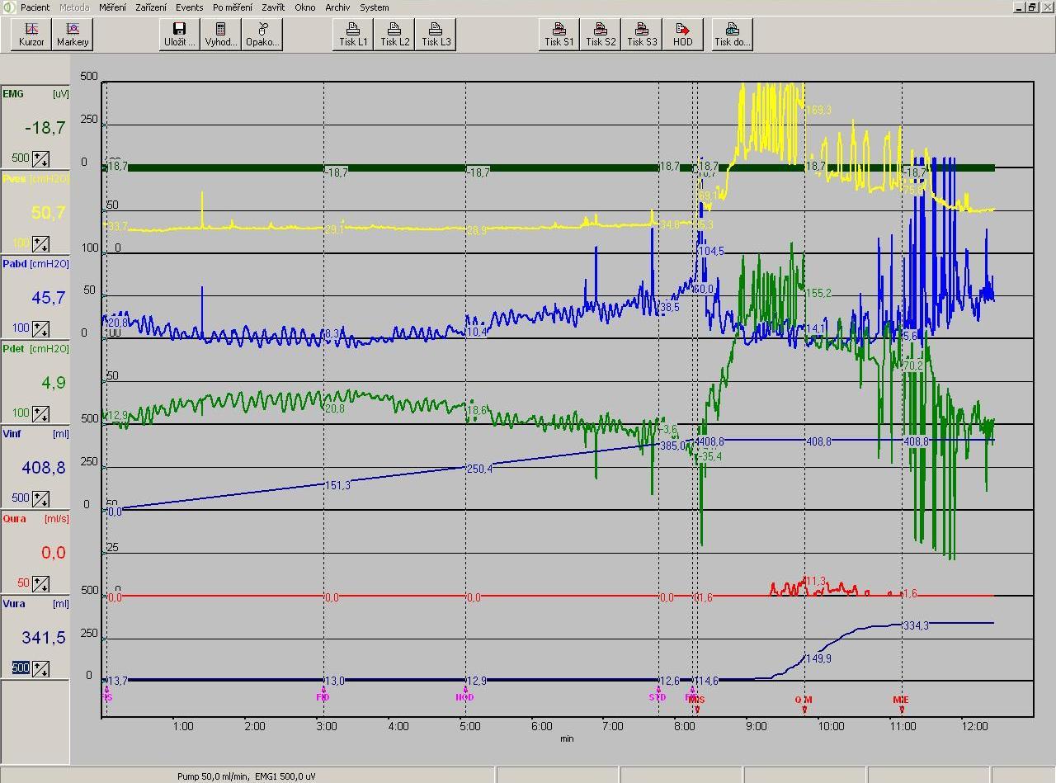Click the EMG scale value 500
This screenshot has height=783, width=1056.
point(21,158)
